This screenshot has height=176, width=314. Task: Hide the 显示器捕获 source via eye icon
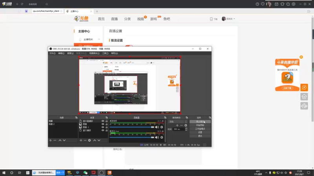pos(103,121)
